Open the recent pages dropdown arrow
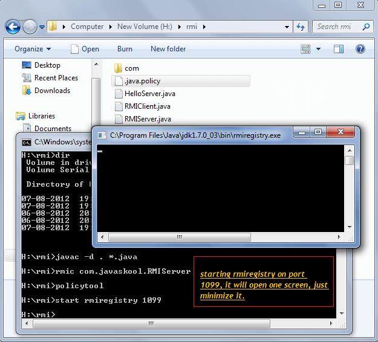This screenshot has width=378, height=342. (x=42, y=27)
